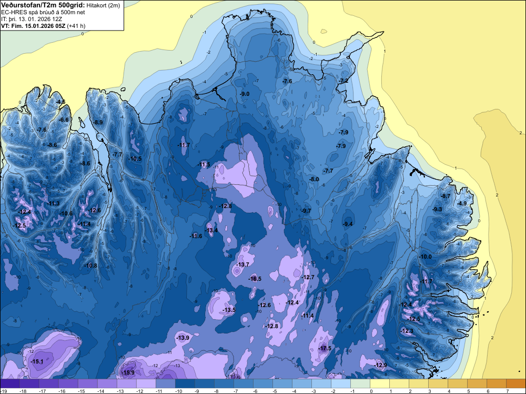The image size is (526, 394).
Task: Click the -9.3 temperature value
Action: click(x=437, y=209)
